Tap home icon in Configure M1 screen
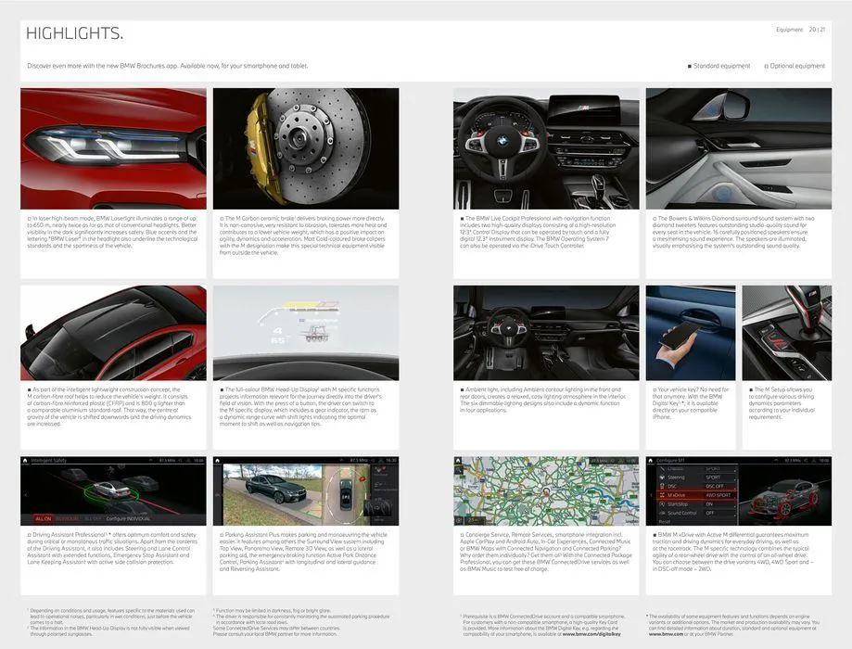 (x=652, y=460)
